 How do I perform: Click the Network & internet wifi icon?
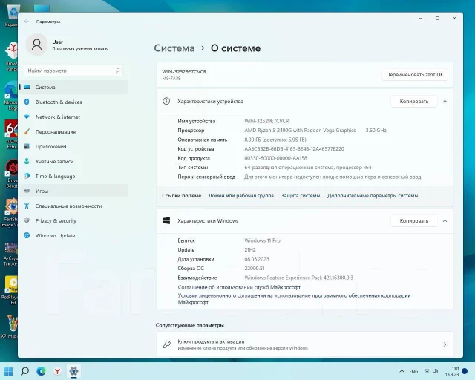click(27, 117)
